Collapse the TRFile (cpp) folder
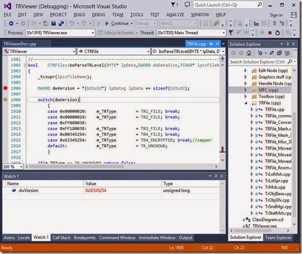This screenshot has width=302, height=254. [246, 103]
